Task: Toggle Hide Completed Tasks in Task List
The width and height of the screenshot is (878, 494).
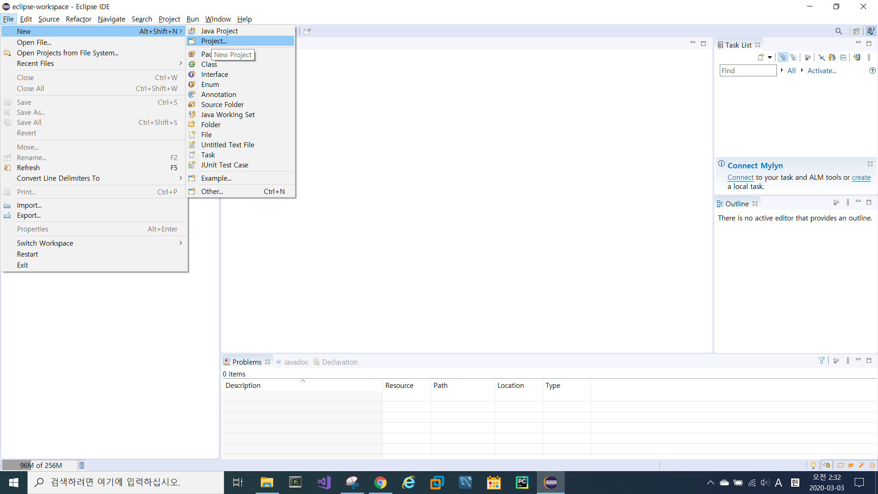Action: click(822, 57)
